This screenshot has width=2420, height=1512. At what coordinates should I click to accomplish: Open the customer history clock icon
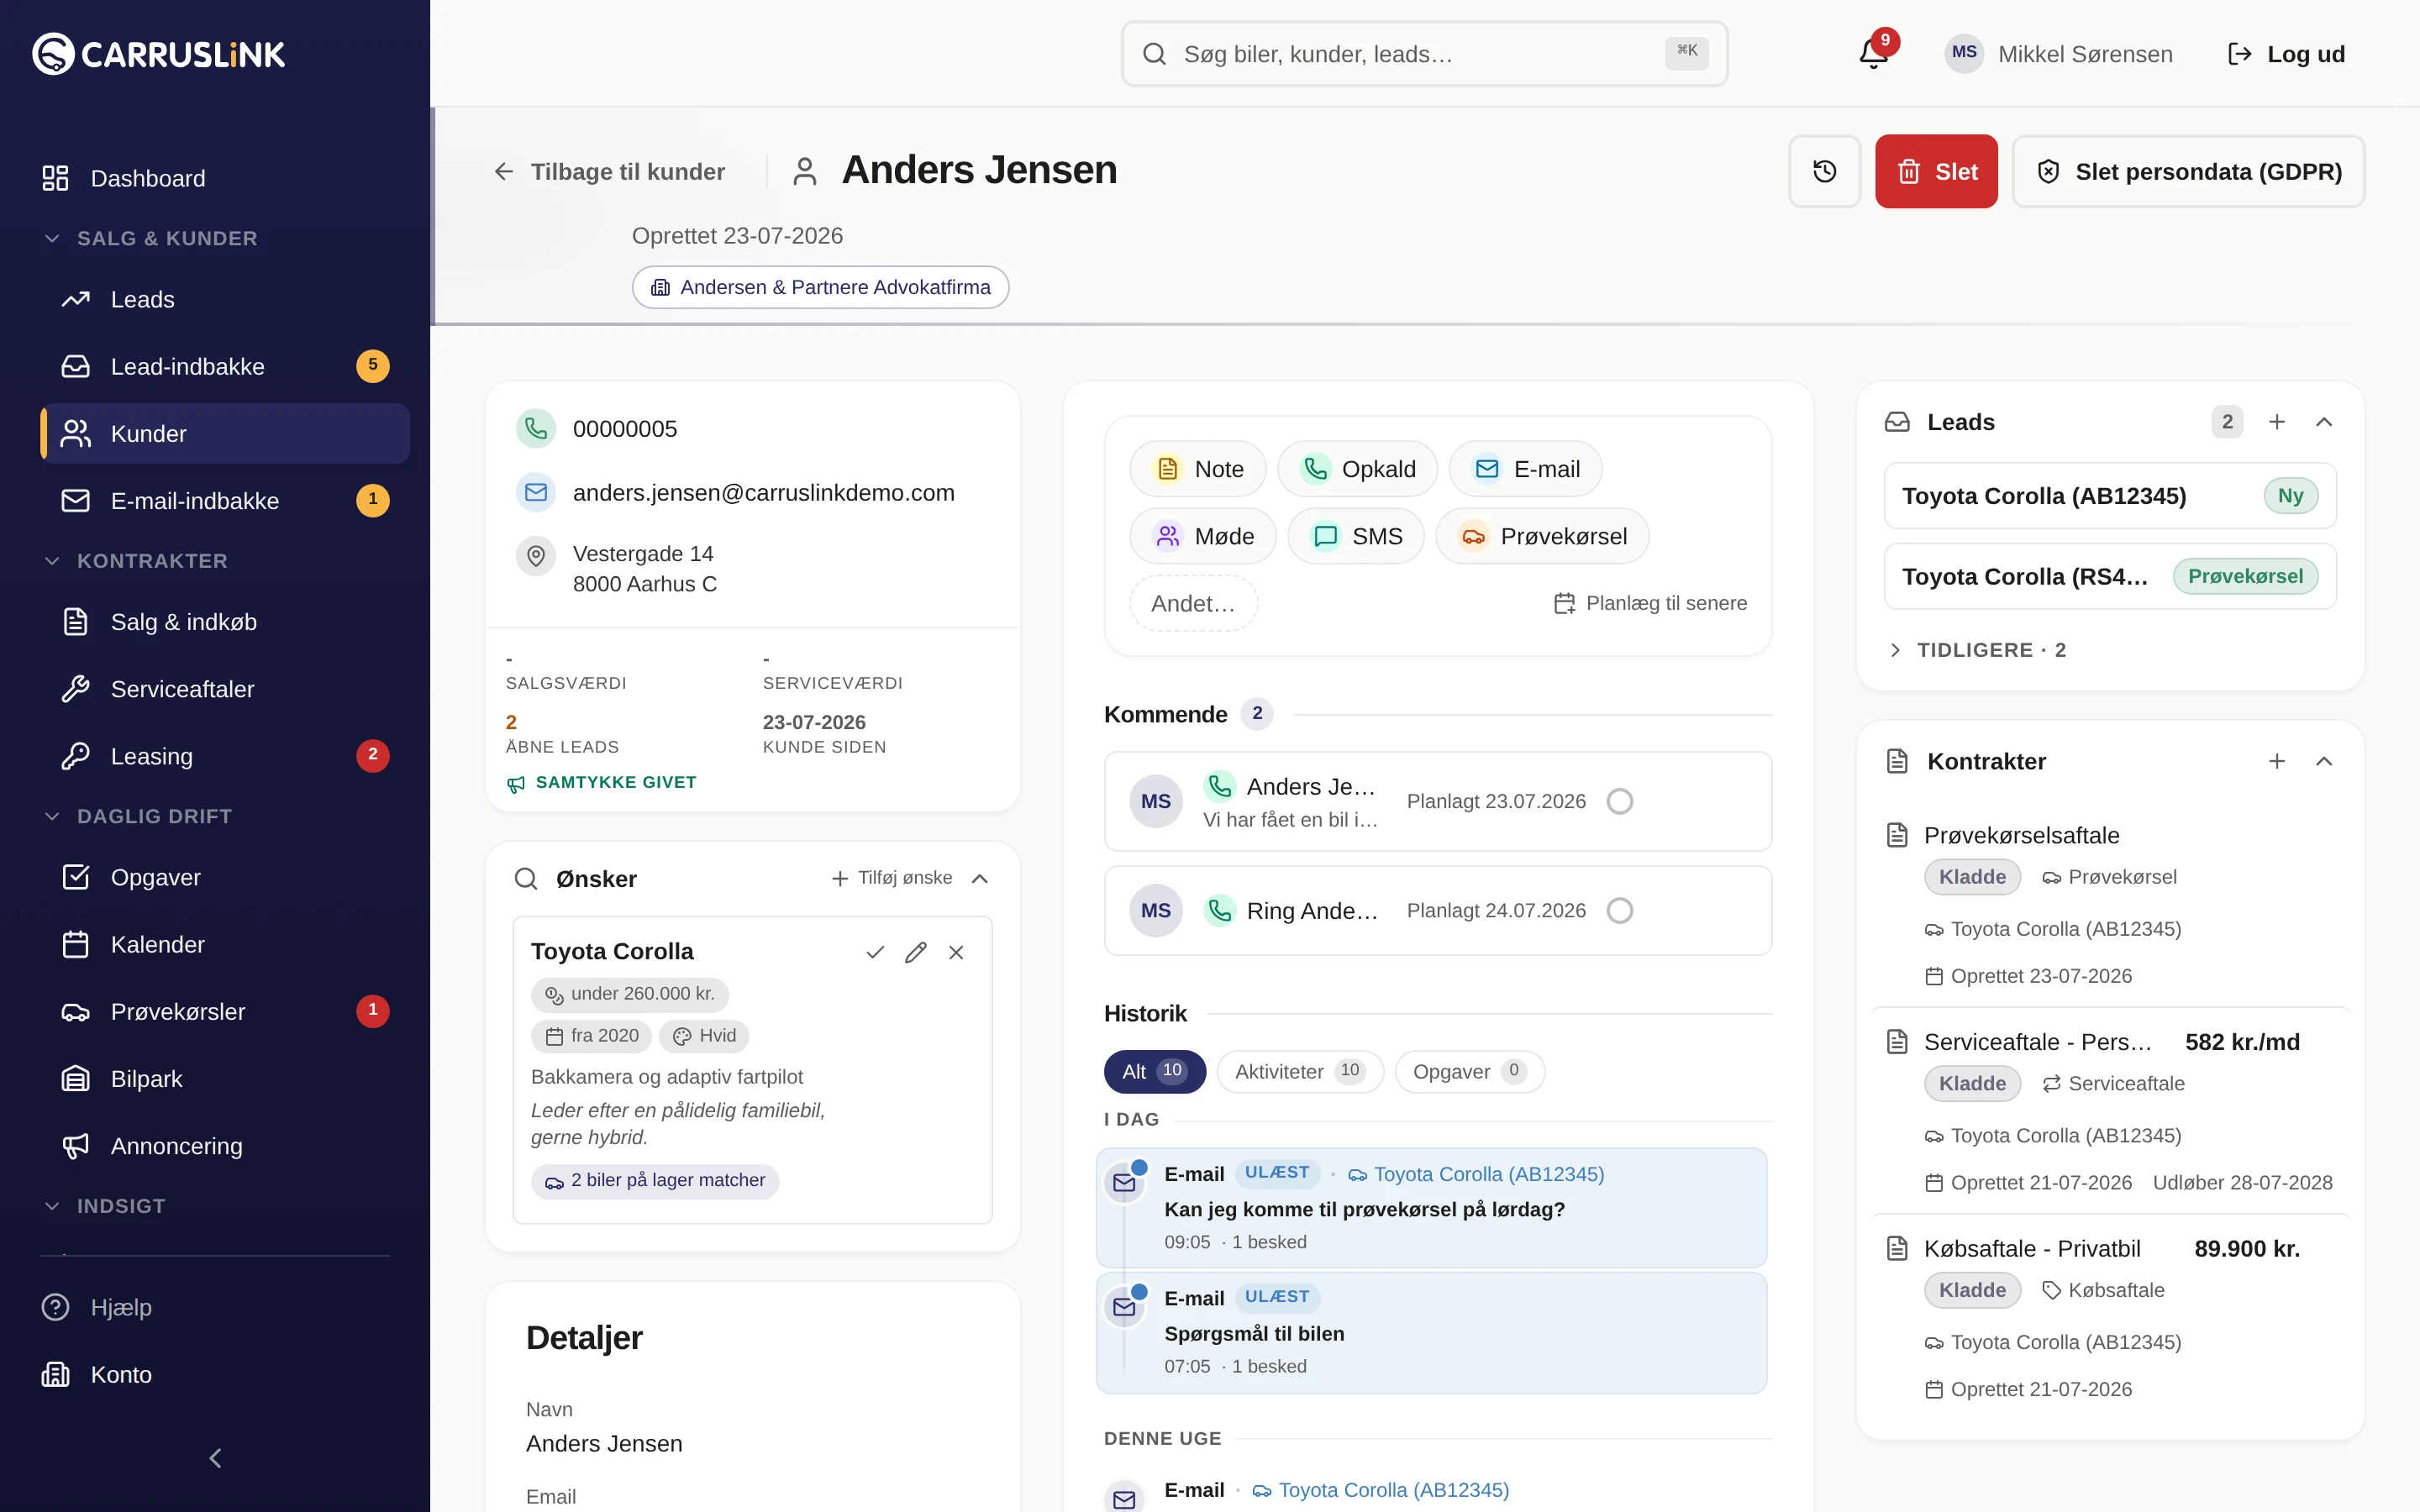(1824, 171)
